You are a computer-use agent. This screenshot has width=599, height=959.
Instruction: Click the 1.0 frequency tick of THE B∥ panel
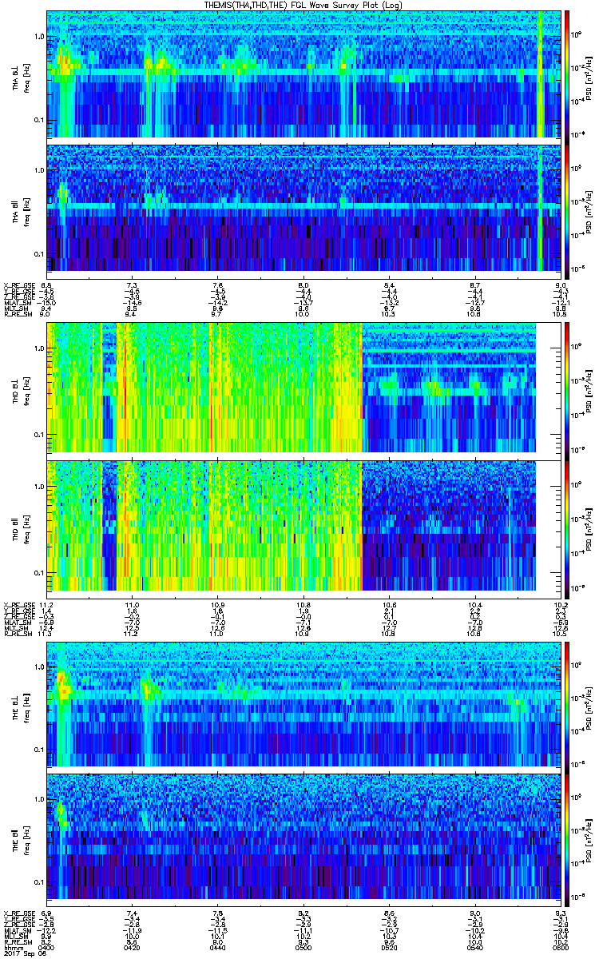coord(40,799)
